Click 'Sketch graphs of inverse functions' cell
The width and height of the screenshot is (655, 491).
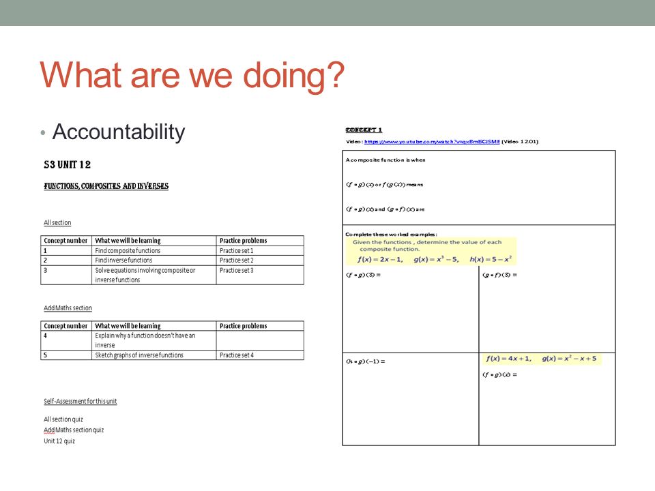point(154,355)
